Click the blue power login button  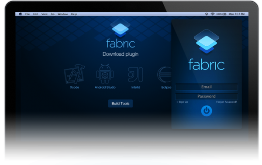[207, 111]
